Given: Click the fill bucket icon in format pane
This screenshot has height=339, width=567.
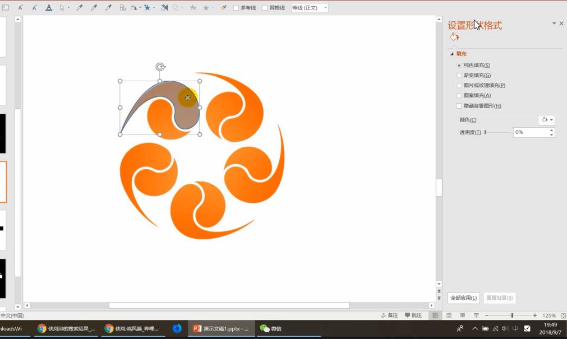Looking at the screenshot, I should point(454,37).
